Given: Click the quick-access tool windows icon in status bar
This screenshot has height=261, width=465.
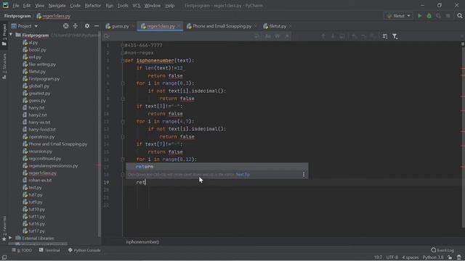Looking at the screenshot, I should point(4,257).
